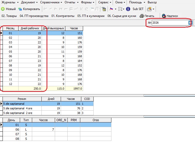
Task: Click the Надписи button
Action: (170, 16)
